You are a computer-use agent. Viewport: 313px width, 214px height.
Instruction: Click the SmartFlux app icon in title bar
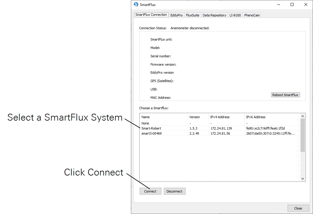click(136, 4)
